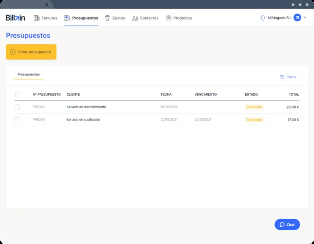Screen dimensions: 314x244
Task: Click the Billin logo
Action: pos(15,18)
